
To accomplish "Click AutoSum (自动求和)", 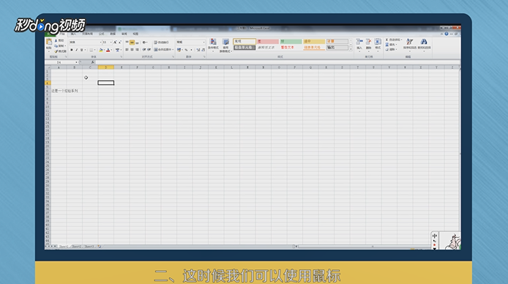I will [394, 40].
